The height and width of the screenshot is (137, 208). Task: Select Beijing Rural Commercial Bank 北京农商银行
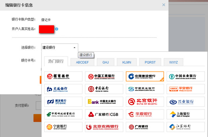104,127
